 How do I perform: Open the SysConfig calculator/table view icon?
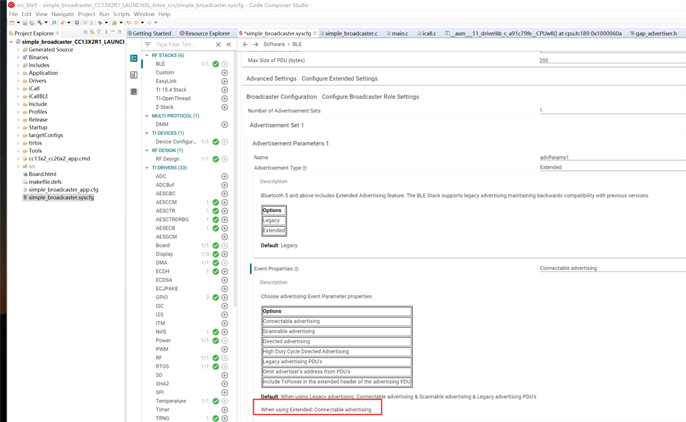134,75
